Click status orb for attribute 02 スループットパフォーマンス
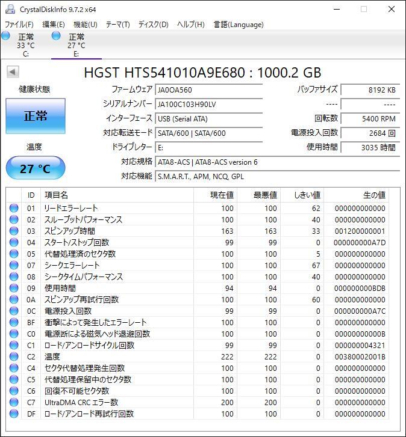 (14, 219)
